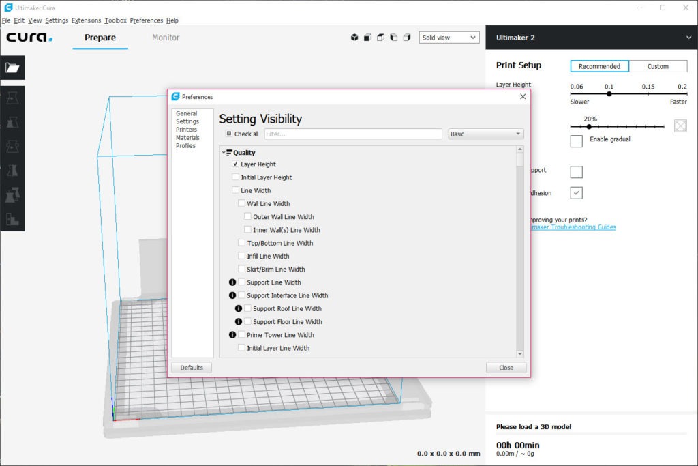Click info icon beside Support Floor Line Width
The image size is (698, 466).
[x=239, y=321]
